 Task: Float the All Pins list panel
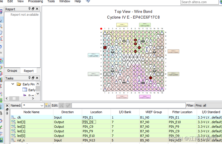pyautogui.click(x=7, y=109)
